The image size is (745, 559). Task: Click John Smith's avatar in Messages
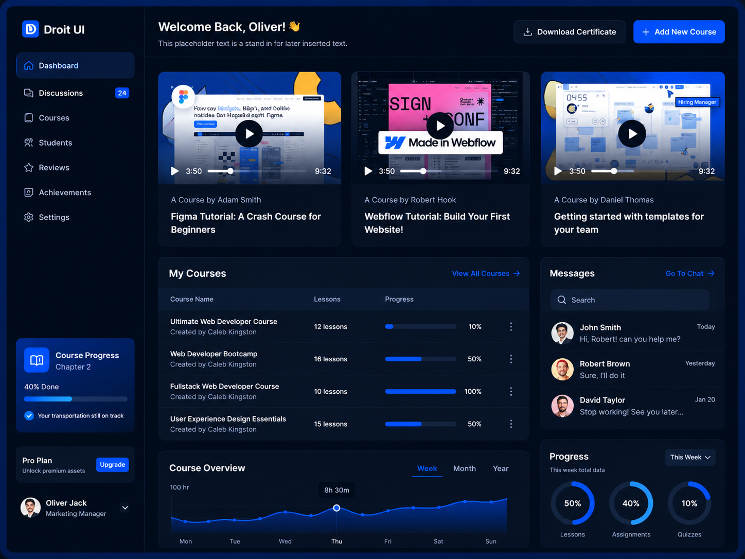tap(562, 333)
